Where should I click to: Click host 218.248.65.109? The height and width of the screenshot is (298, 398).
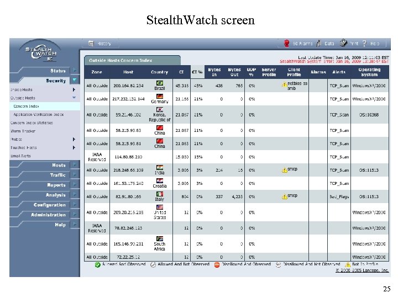[x=128, y=170]
